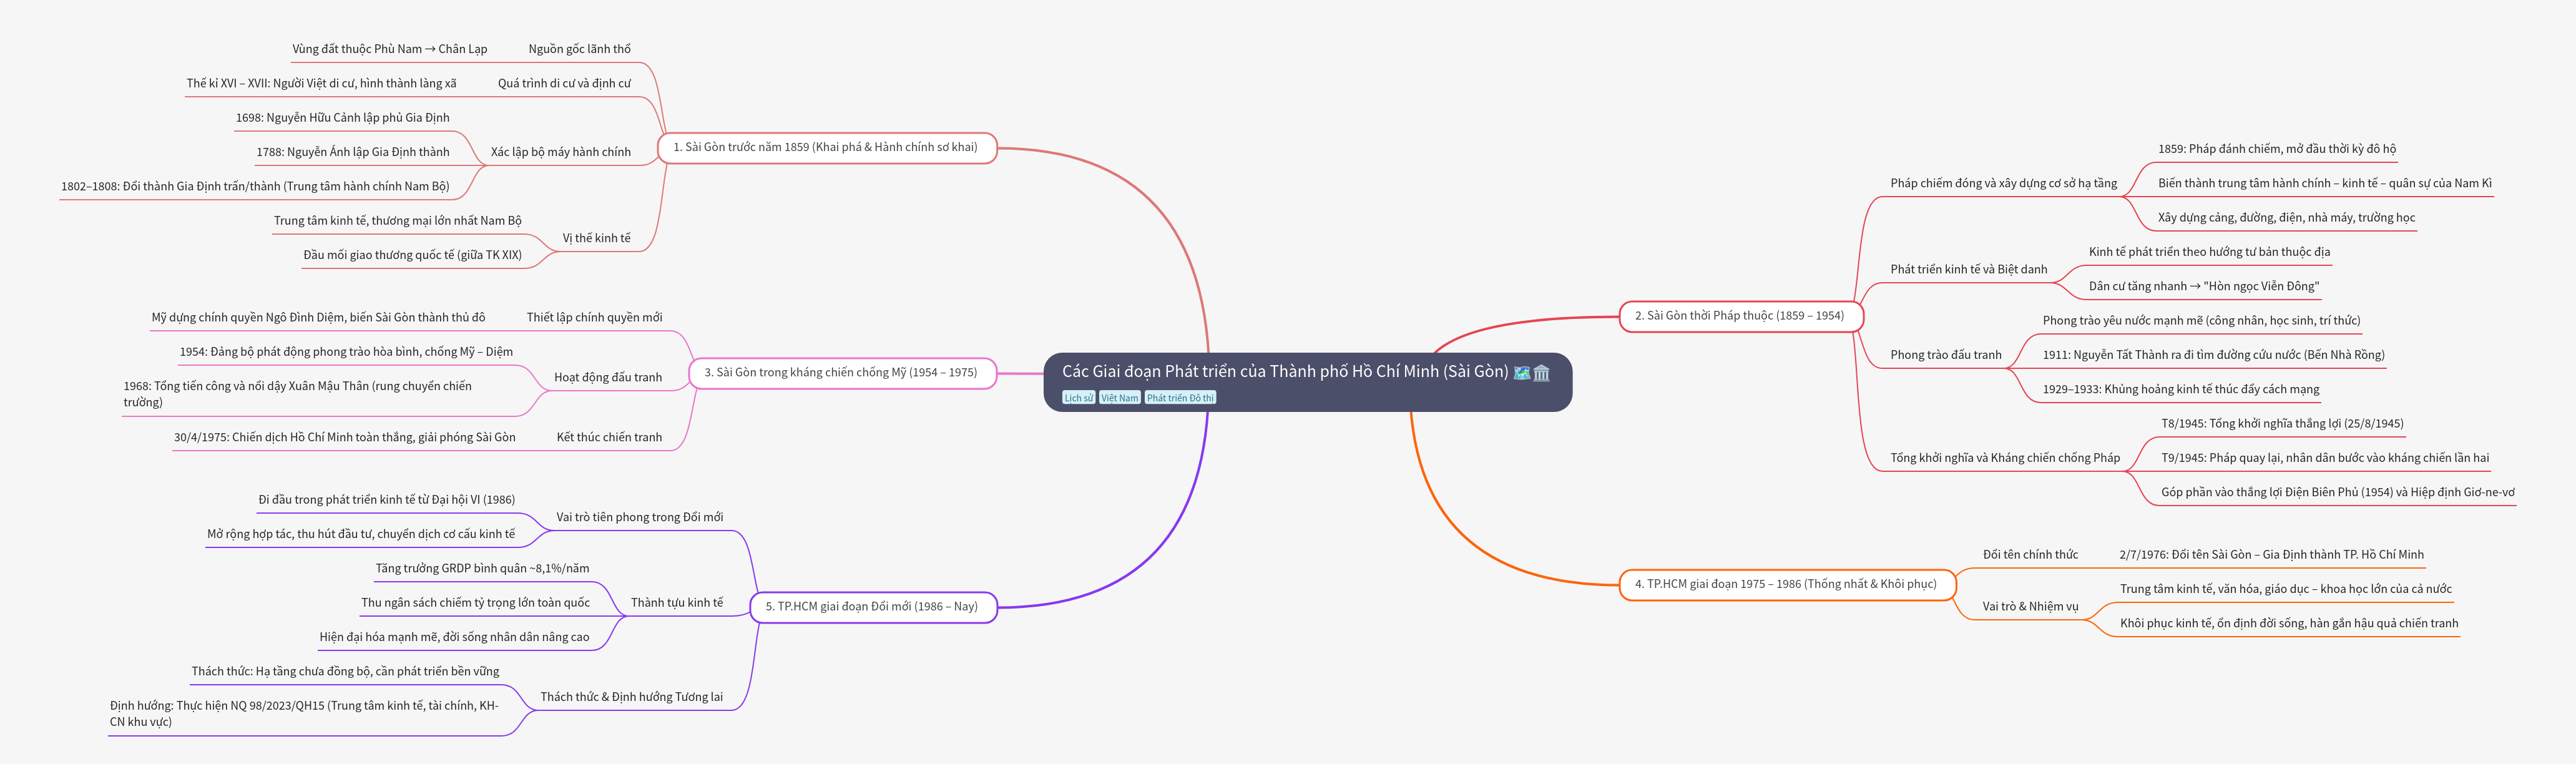Image resolution: width=2576 pixels, height=764 pixels.
Task: Select node '3. Sài Gòn trong kháng chiến chống Mỹ'
Action: 840,373
